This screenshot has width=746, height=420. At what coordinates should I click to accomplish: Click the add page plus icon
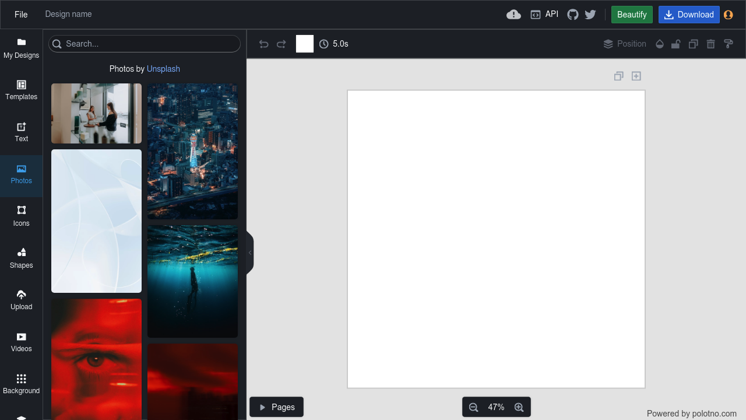(x=636, y=76)
